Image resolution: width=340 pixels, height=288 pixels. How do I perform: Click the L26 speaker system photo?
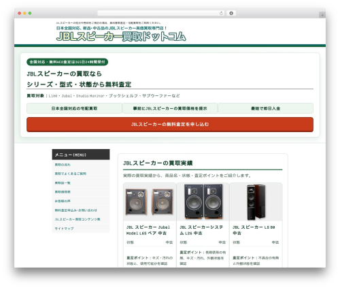(x=203, y=202)
